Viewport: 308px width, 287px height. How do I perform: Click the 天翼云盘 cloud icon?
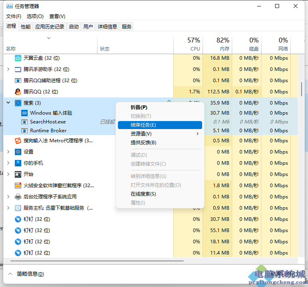coord(18,58)
